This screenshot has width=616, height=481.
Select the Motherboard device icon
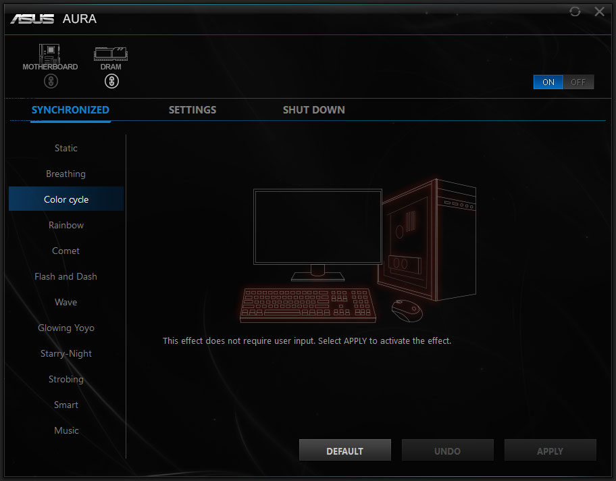click(50, 54)
